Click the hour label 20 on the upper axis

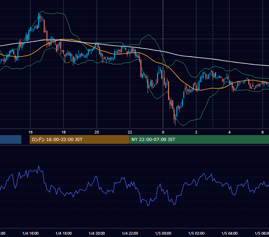[97, 132]
